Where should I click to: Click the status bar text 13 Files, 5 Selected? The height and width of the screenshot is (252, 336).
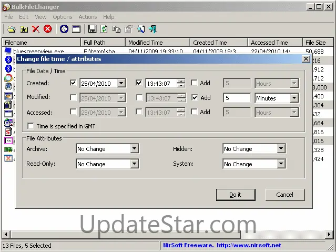click(x=27, y=245)
